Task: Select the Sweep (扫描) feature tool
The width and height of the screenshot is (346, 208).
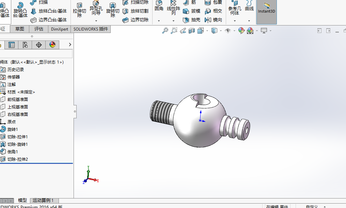Action: pos(39,2)
